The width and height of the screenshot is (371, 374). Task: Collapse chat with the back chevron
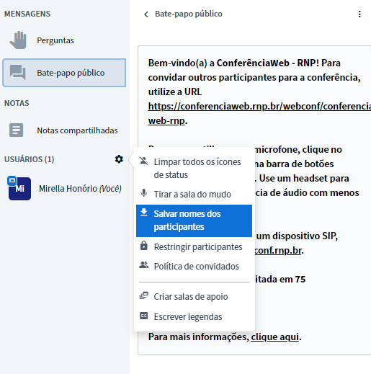pyautogui.click(x=146, y=14)
